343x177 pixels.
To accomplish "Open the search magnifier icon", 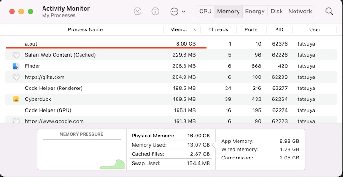I will click(329, 12).
